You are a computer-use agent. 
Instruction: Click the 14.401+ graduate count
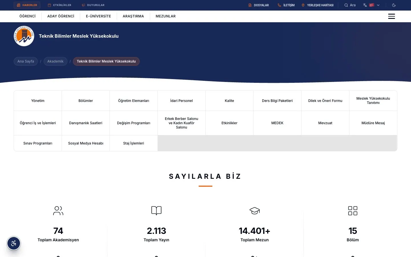click(x=255, y=231)
